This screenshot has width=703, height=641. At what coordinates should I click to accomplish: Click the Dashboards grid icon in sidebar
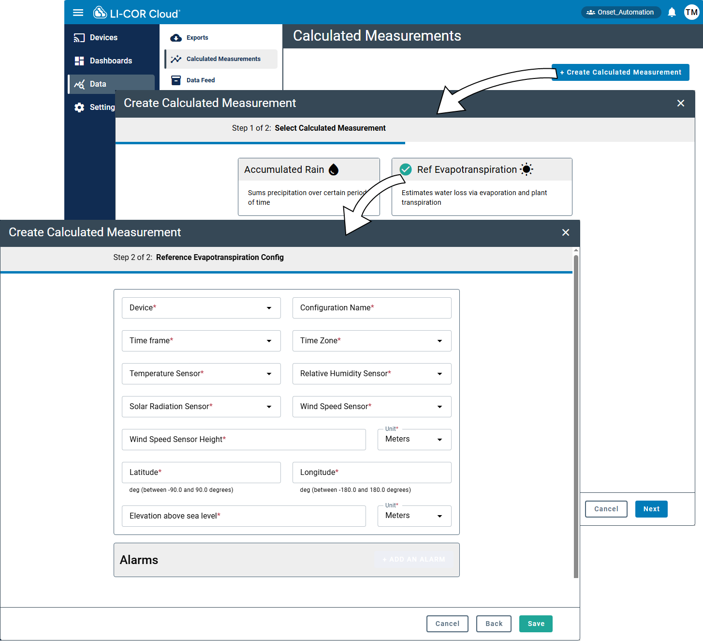click(x=79, y=61)
